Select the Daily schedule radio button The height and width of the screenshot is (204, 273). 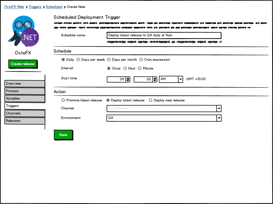pyautogui.click(x=63, y=60)
